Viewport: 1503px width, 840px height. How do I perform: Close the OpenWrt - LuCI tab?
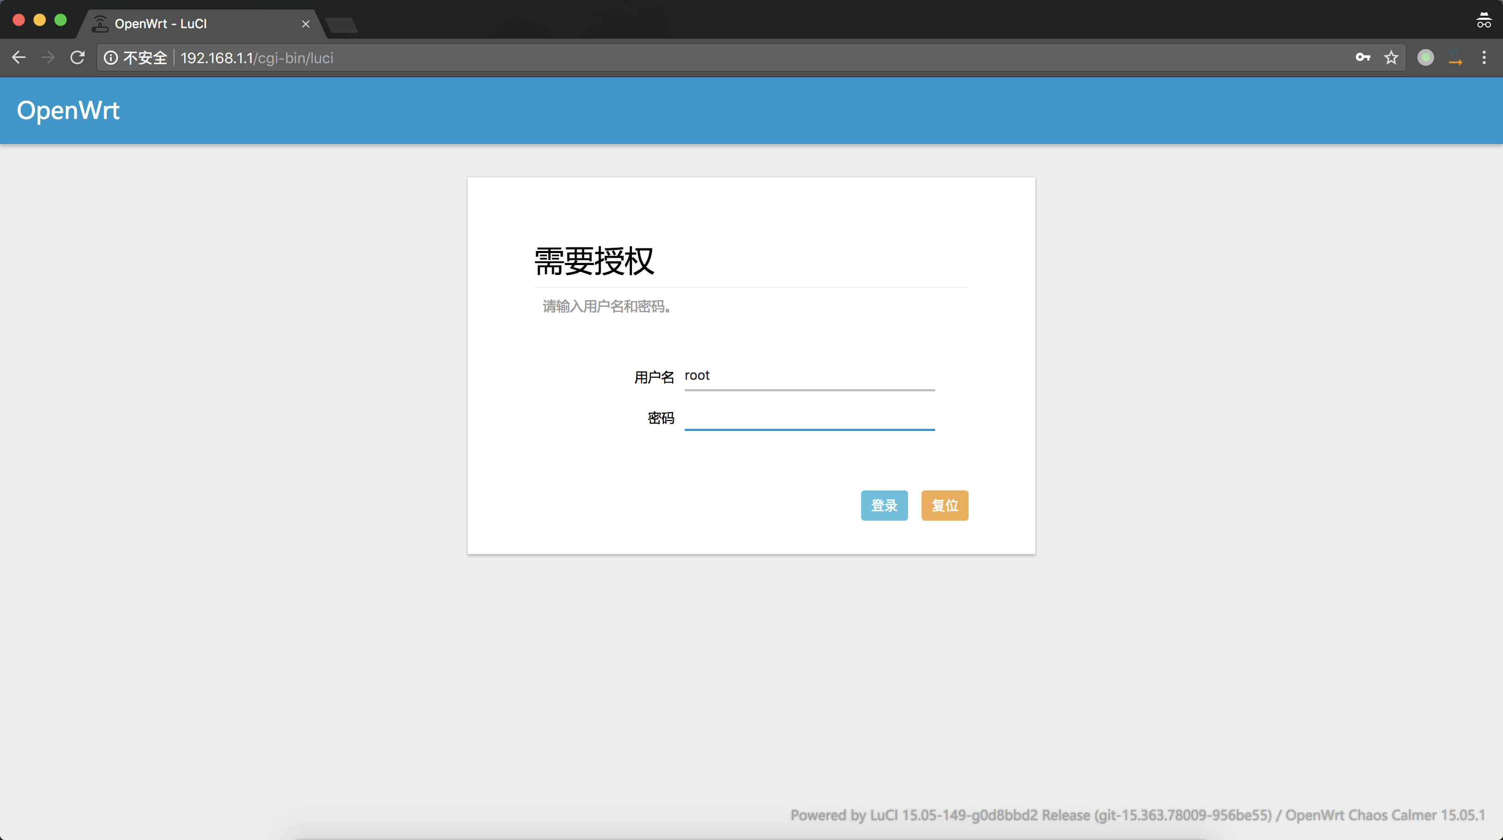click(305, 24)
